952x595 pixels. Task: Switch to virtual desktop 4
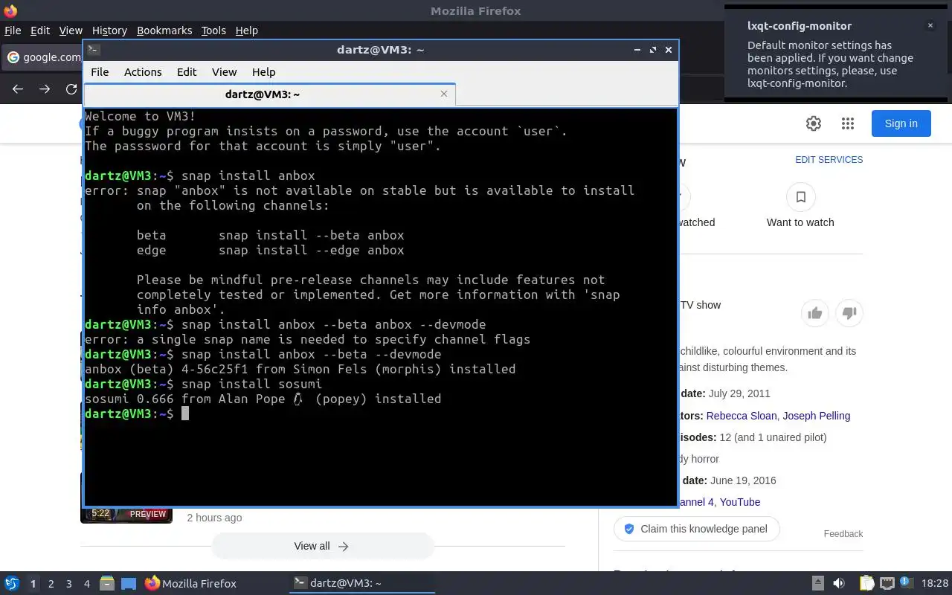(86, 584)
